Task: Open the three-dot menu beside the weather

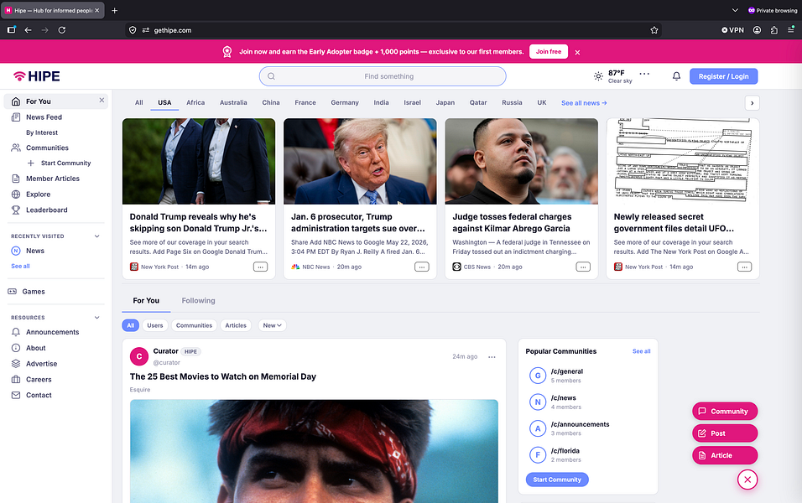Action: coord(644,74)
